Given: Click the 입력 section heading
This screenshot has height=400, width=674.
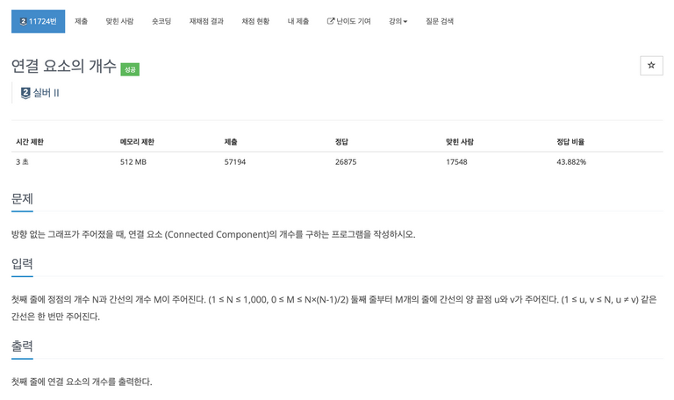Looking at the screenshot, I should [22, 263].
